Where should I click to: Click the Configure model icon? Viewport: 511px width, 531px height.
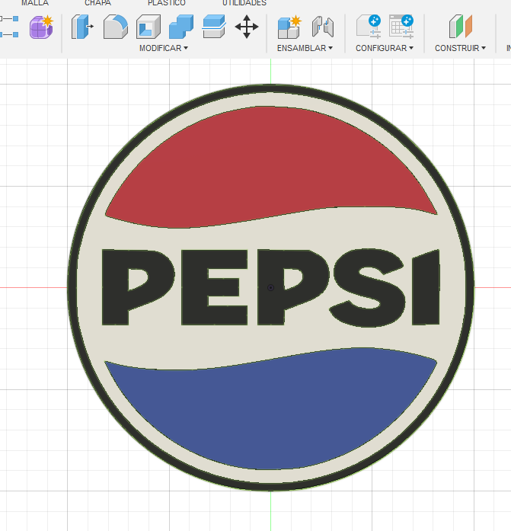coord(369,27)
